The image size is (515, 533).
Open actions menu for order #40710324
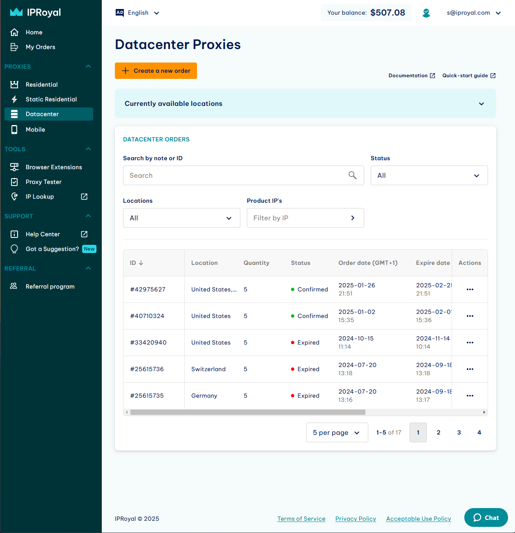click(470, 316)
